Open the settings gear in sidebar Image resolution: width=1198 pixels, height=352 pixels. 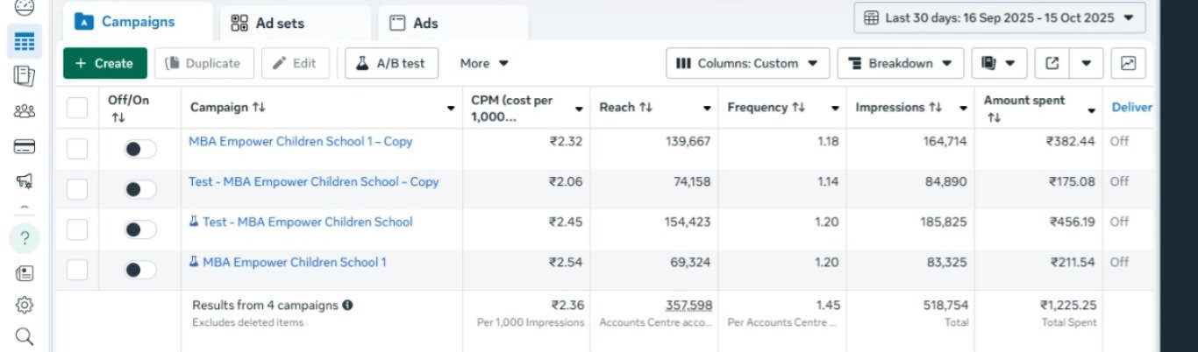coord(25,305)
